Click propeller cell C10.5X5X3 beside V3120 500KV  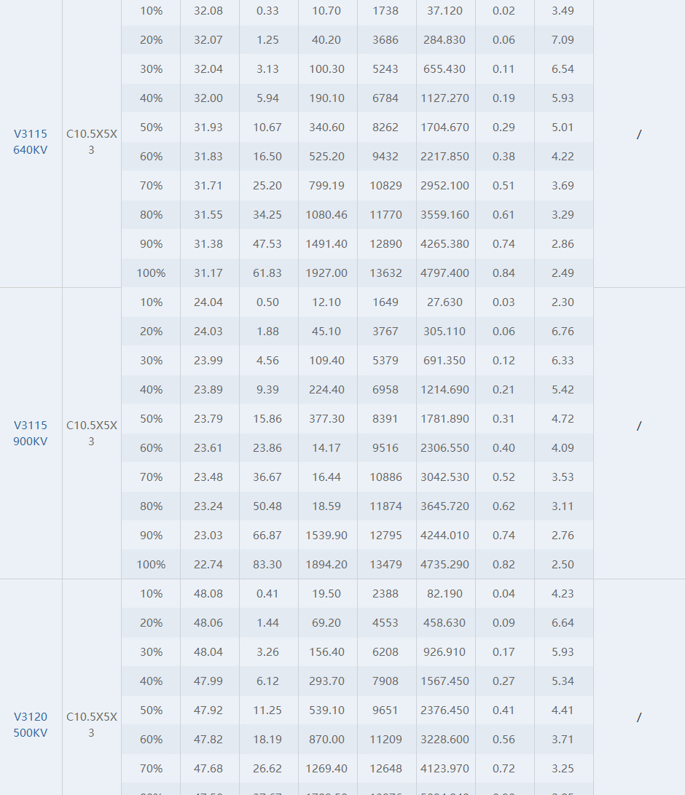click(x=92, y=725)
